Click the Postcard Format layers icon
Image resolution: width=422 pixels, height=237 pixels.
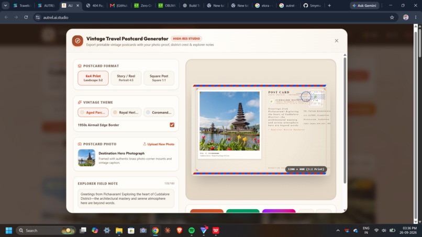[80, 66]
